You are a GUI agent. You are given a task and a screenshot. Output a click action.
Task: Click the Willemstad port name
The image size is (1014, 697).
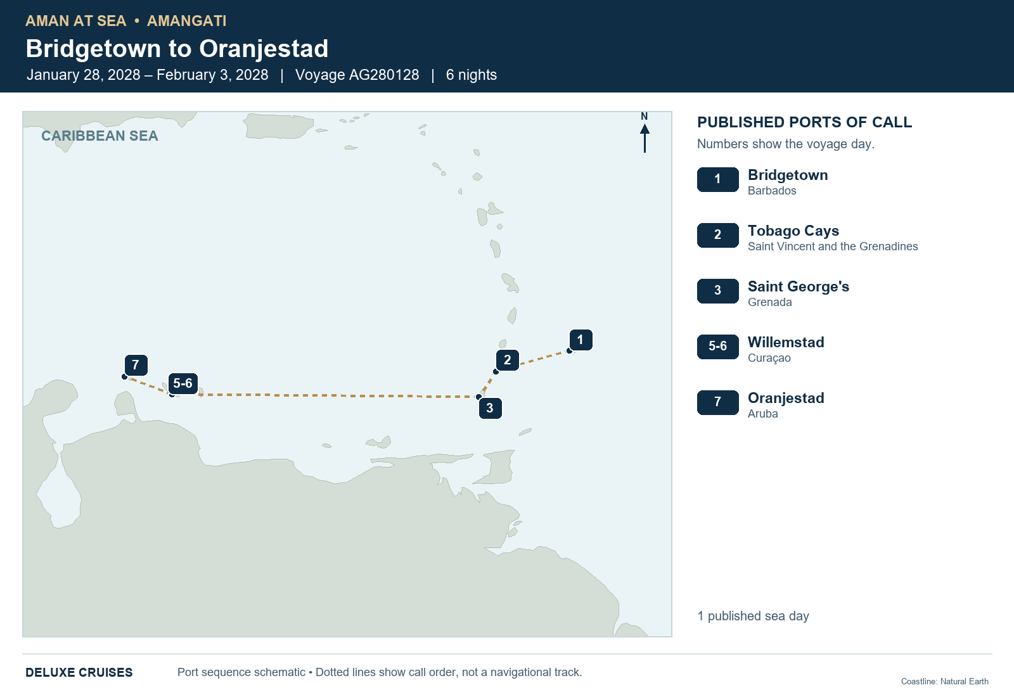[786, 342]
